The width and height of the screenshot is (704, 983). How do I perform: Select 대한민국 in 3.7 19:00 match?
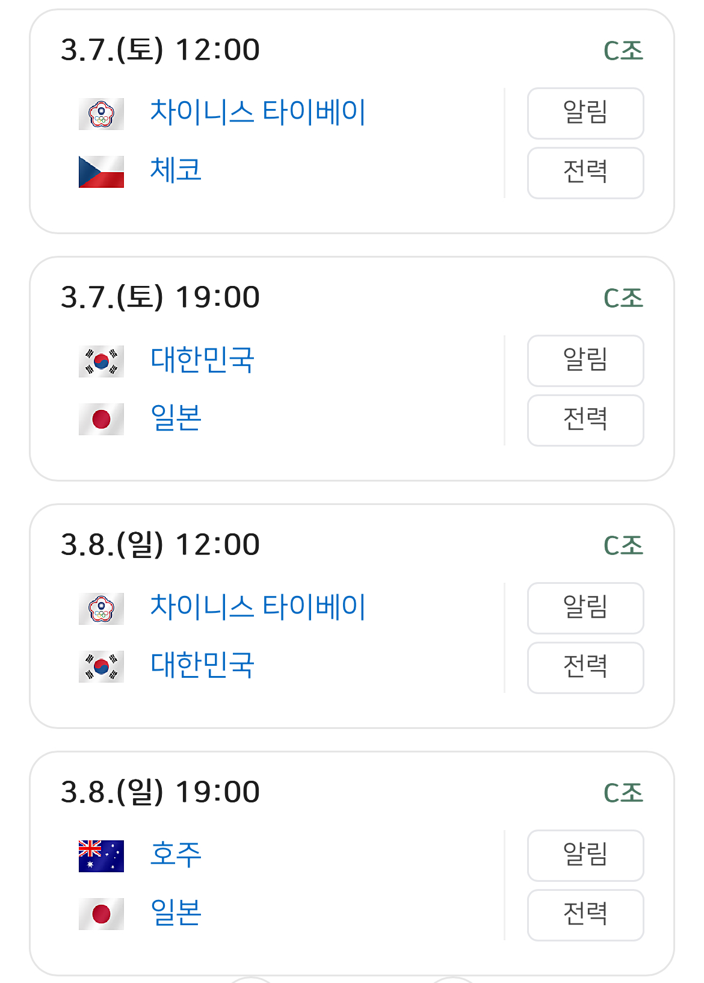(x=202, y=360)
